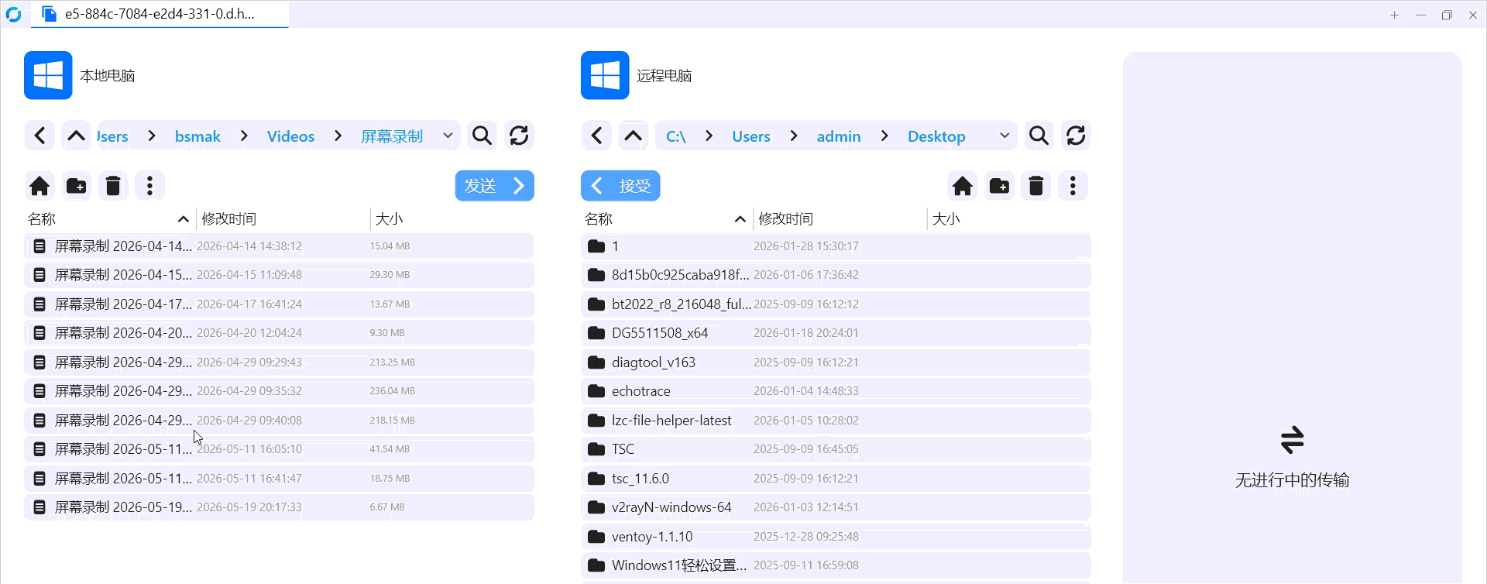
Task: Search files in remote computer panel
Action: click(x=1039, y=136)
